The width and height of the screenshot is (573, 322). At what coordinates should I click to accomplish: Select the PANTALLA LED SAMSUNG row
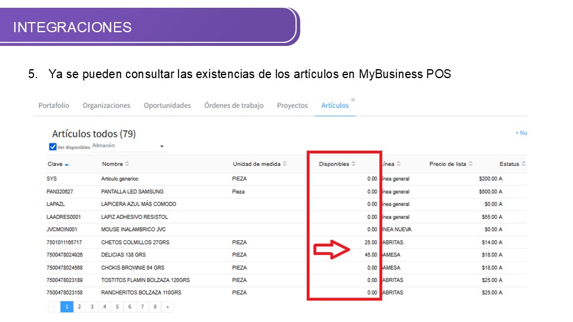point(131,192)
